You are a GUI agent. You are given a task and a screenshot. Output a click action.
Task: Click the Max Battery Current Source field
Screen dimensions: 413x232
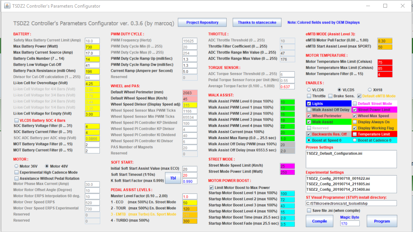coord(93,53)
